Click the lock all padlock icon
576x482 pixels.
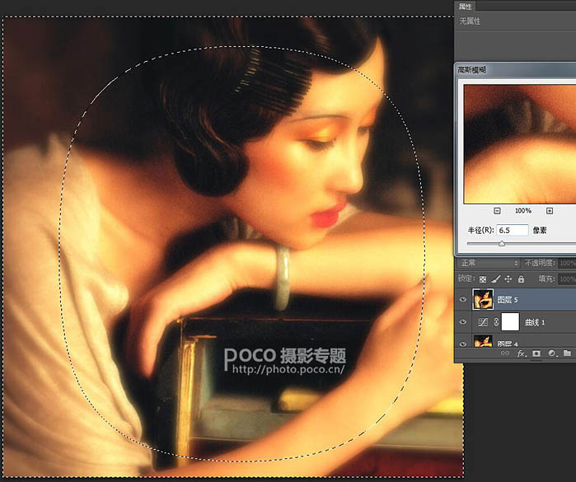pos(520,279)
